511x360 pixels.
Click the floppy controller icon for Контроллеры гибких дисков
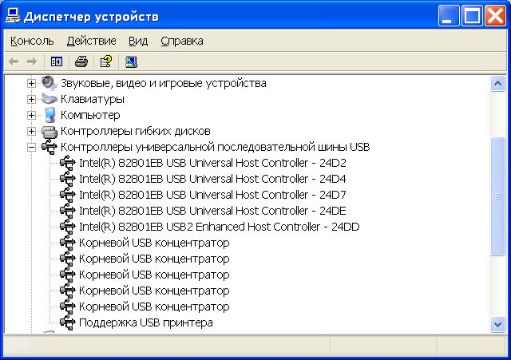[49, 131]
